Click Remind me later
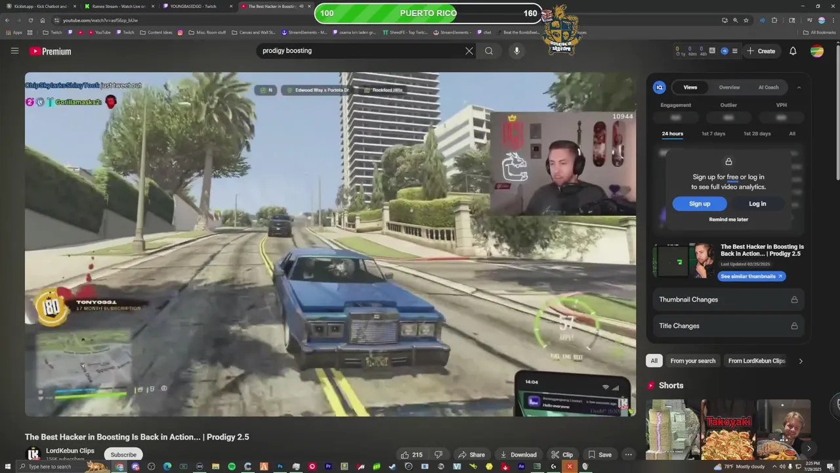Viewport: 840px width, 473px height. click(728, 219)
